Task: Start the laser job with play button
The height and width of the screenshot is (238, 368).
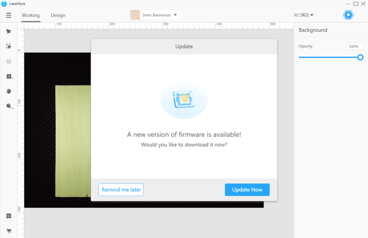Action: click(348, 15)
